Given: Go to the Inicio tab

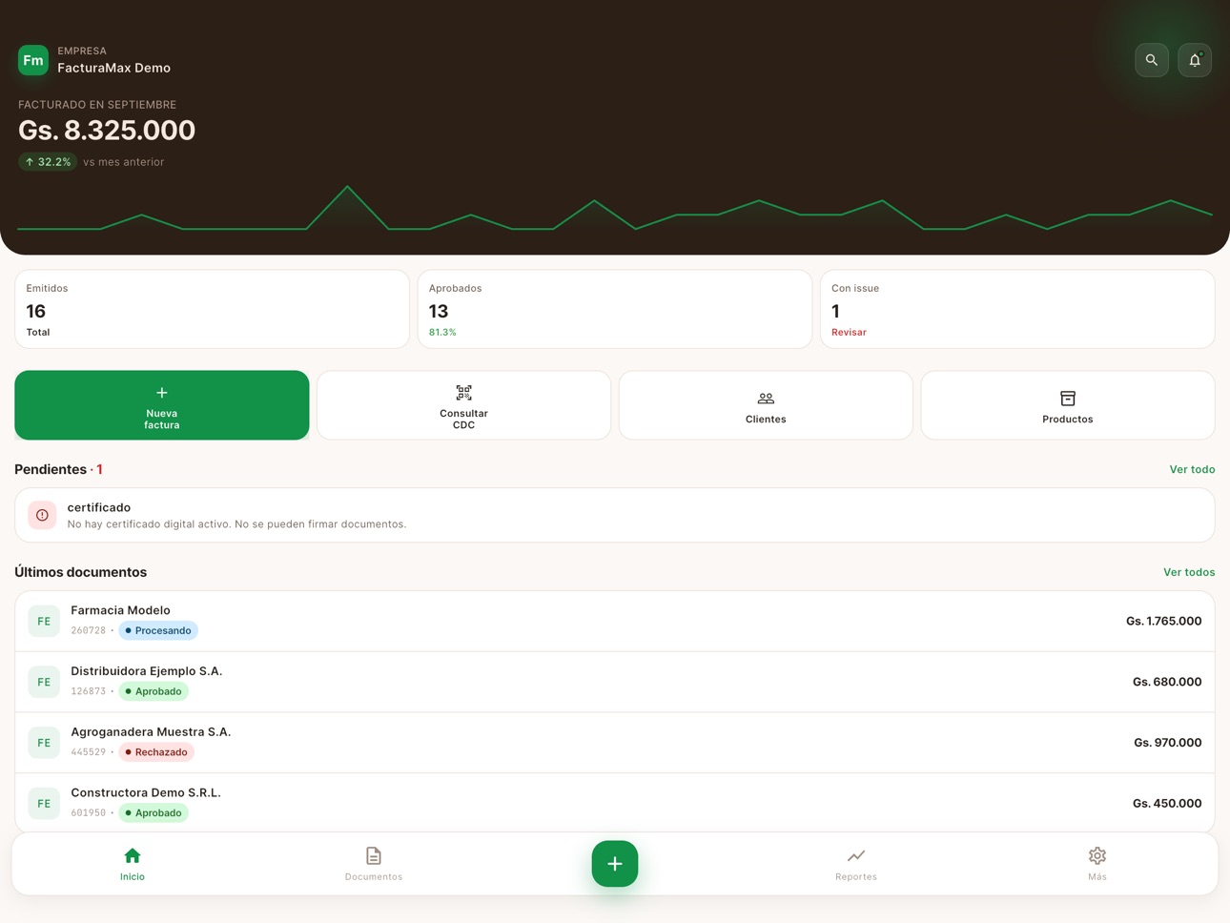Looking at the screenshot, I should coord(133,864).
